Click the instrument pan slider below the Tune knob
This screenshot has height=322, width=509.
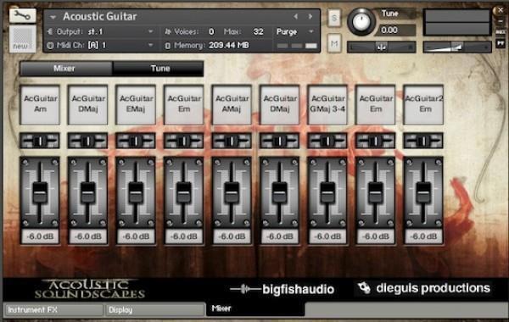click(382, 47)
